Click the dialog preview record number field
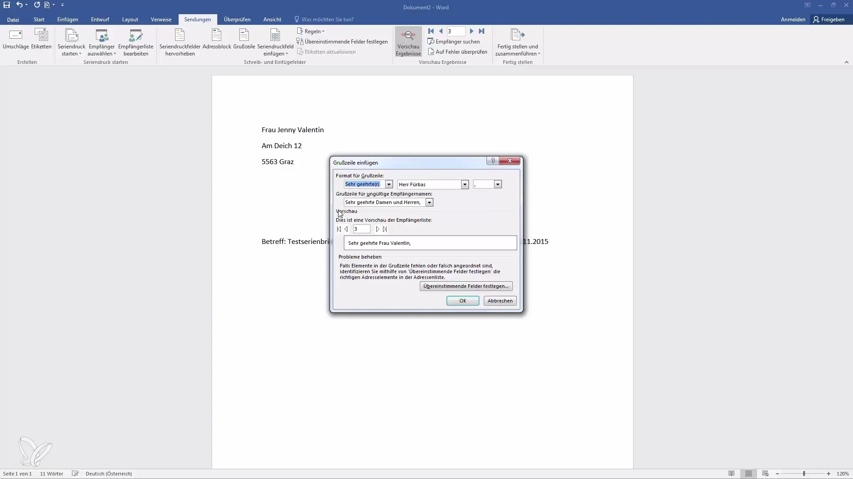 362,229
